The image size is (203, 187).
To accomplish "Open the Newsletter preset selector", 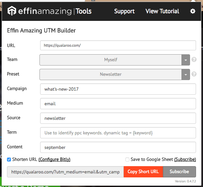I will coord(110,74).
